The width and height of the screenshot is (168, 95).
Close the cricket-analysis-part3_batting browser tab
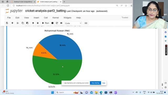click(61, 2)
